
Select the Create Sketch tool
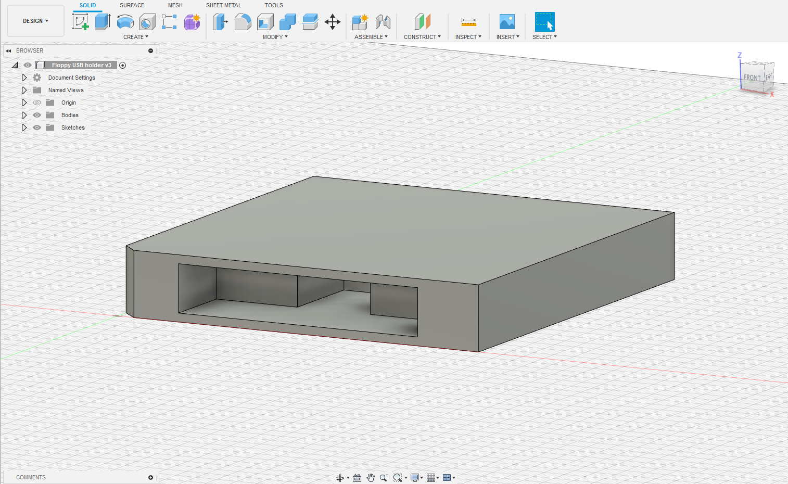click(81, 22)
